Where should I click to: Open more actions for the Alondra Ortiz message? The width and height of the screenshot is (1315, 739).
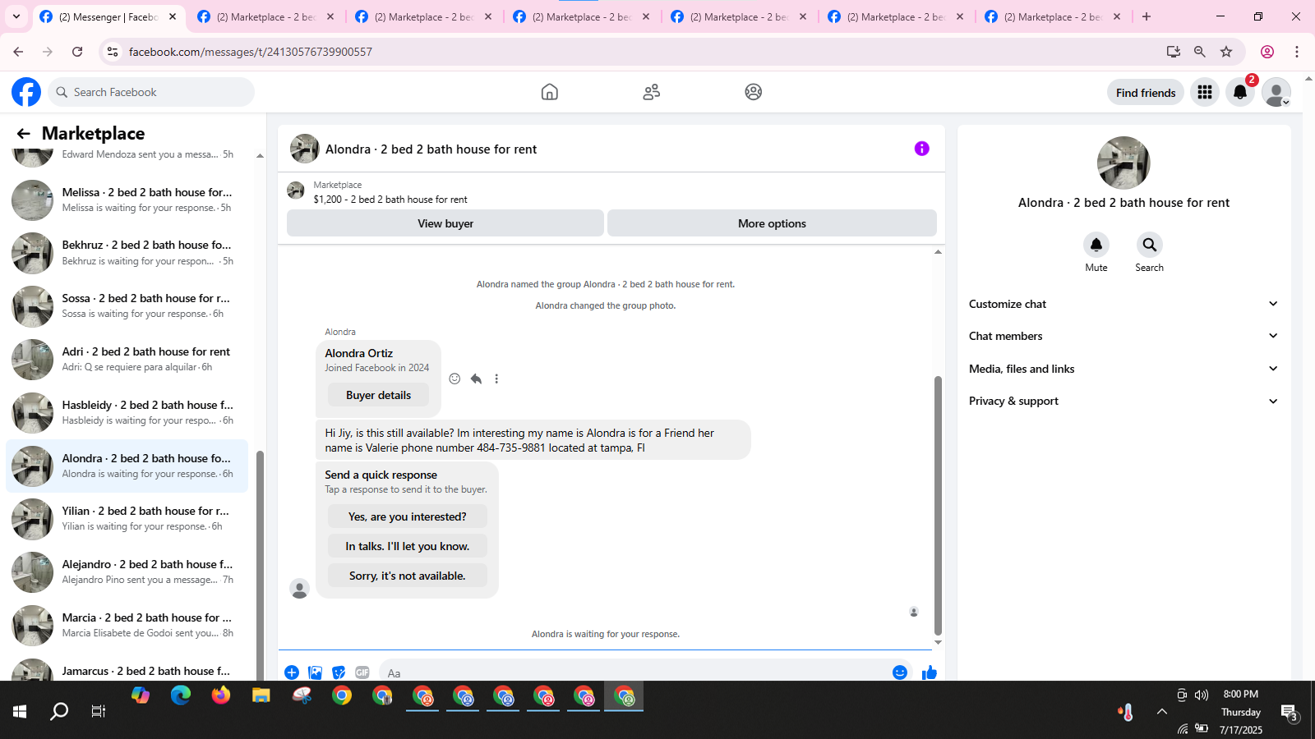(496, 379)
